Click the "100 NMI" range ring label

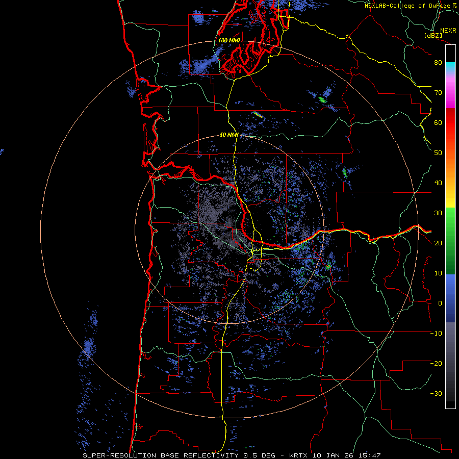pyautogui.click(x=229, y=40)
